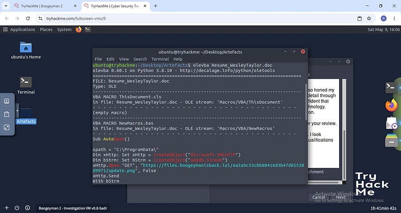Go forward in browser history

(x=17, y=18)
